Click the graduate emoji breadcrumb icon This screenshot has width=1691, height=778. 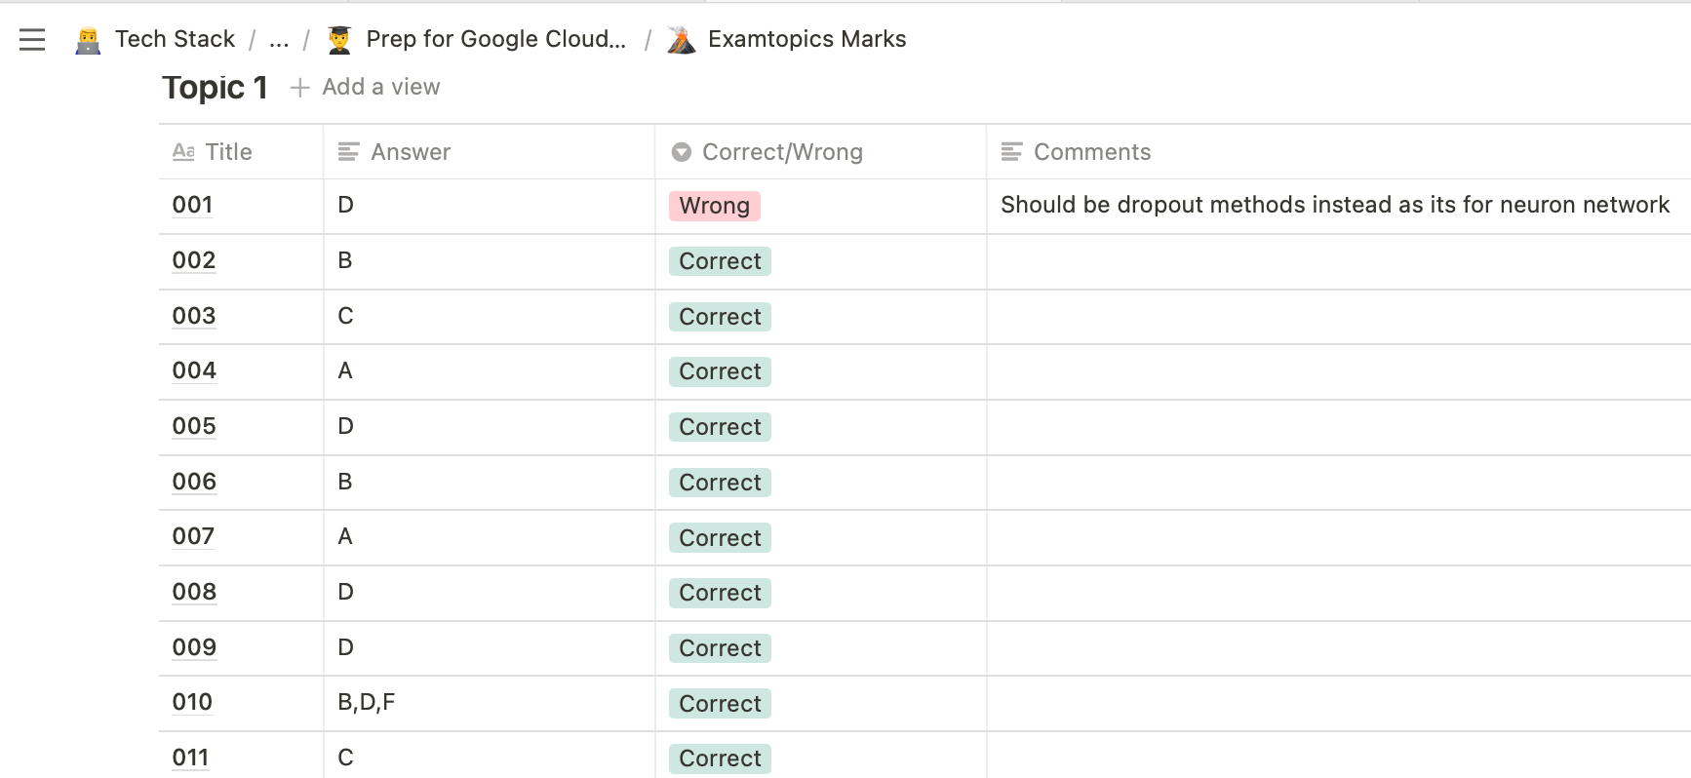[x=339, y=40]
